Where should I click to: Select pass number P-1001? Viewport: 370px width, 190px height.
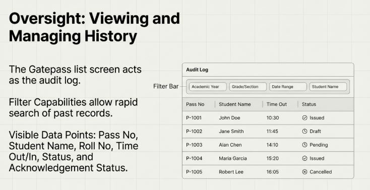click(x=194, y=118)
